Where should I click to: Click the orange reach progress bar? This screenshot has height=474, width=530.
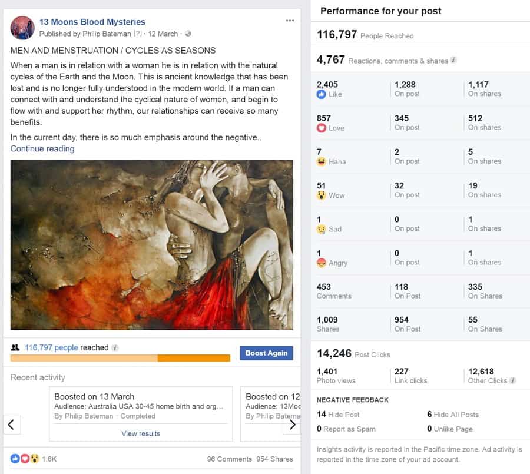[x=120, y=358]
